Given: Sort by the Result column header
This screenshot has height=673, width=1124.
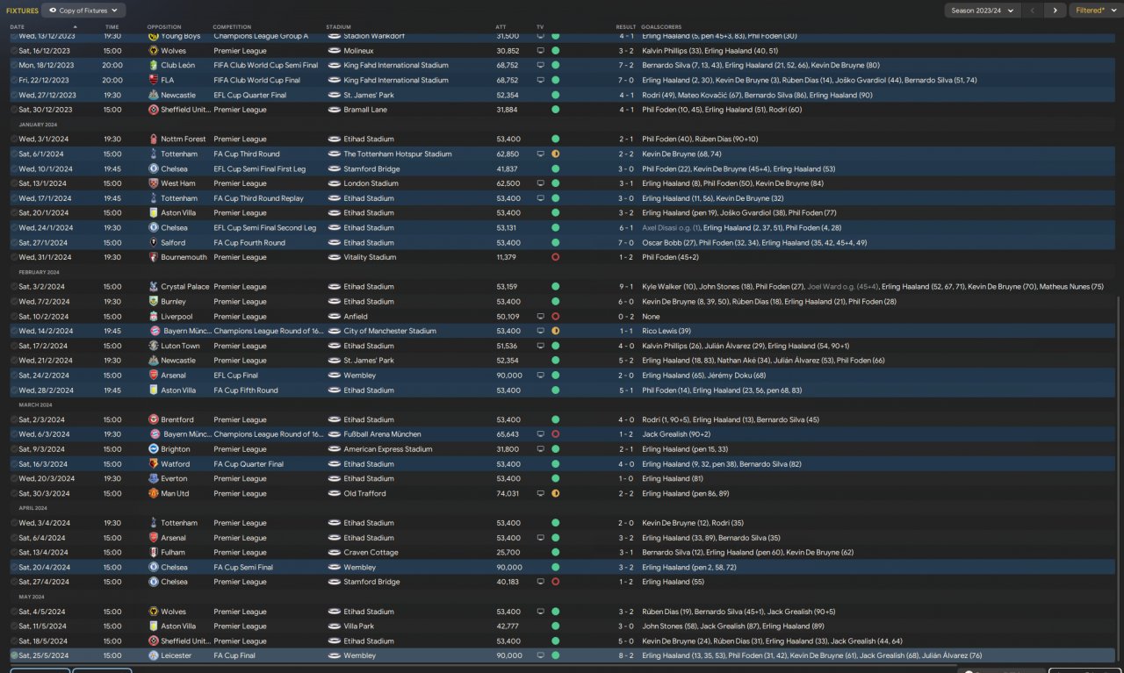Looking at the screenshot, I should click(625, 27).
